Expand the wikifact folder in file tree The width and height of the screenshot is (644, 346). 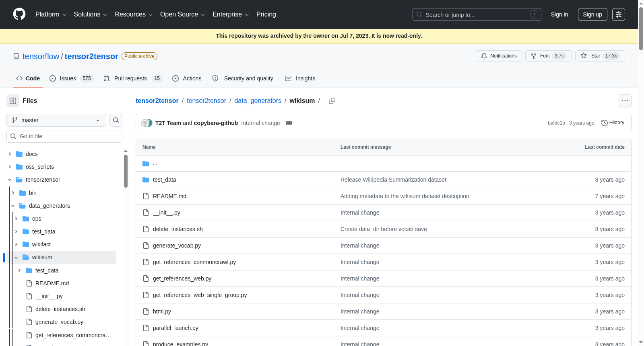pos(16,244)
